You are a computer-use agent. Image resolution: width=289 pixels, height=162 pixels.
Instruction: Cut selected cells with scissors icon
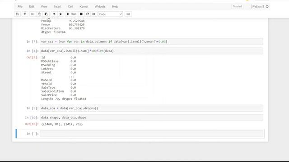click(33, 14)
